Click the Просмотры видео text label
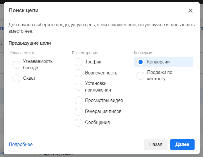The height and width of the screenshot is (157, 203). click(x=104, y=101)
